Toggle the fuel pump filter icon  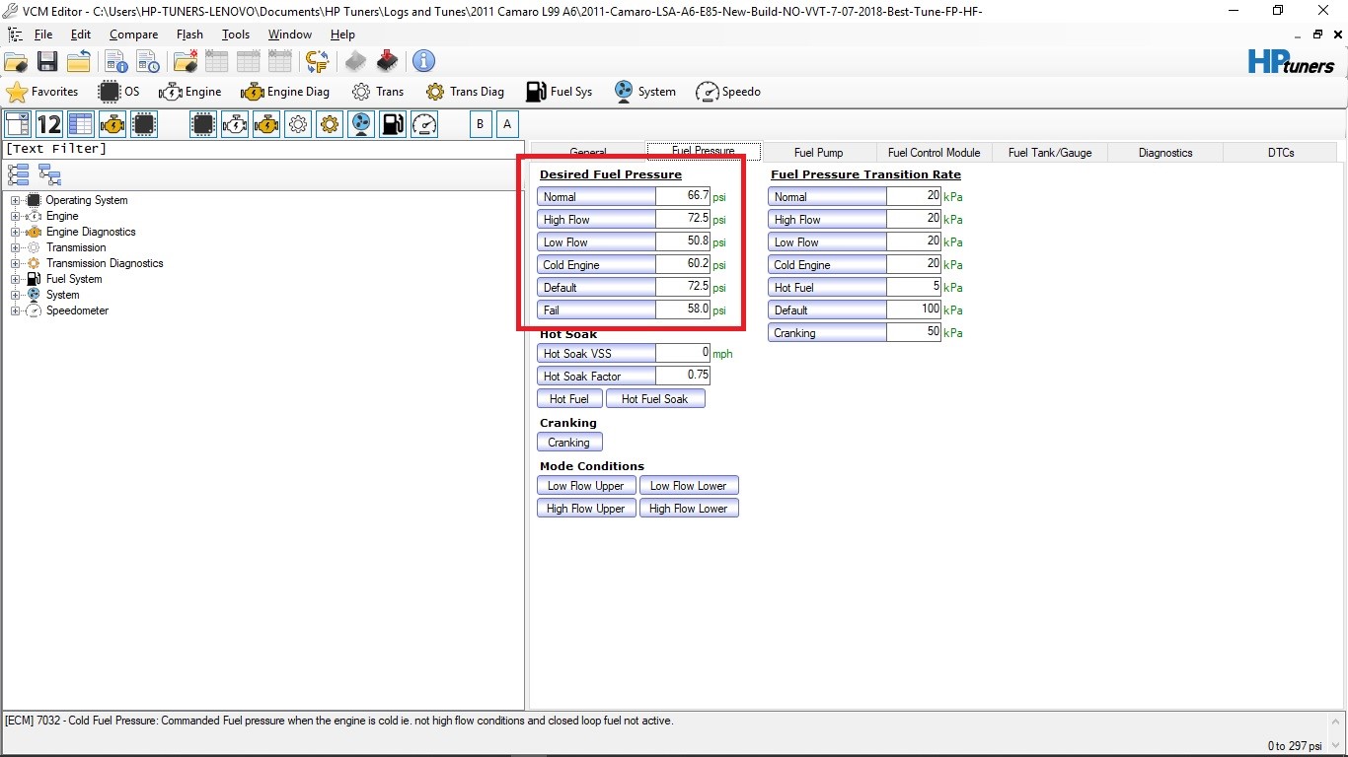(392, 124)
